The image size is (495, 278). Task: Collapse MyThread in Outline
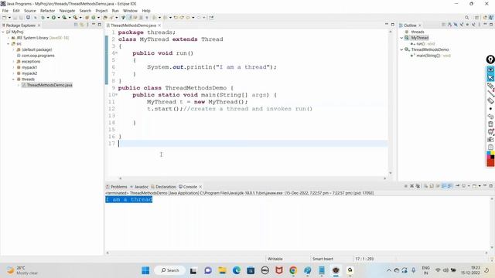pos(401,38)
